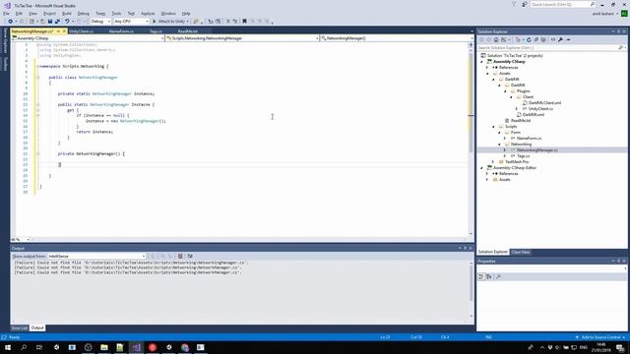Viewport: 630px width, 354px height.
Task: Collapse the NetworkingManager class outlining
Action: pos(38,78)
